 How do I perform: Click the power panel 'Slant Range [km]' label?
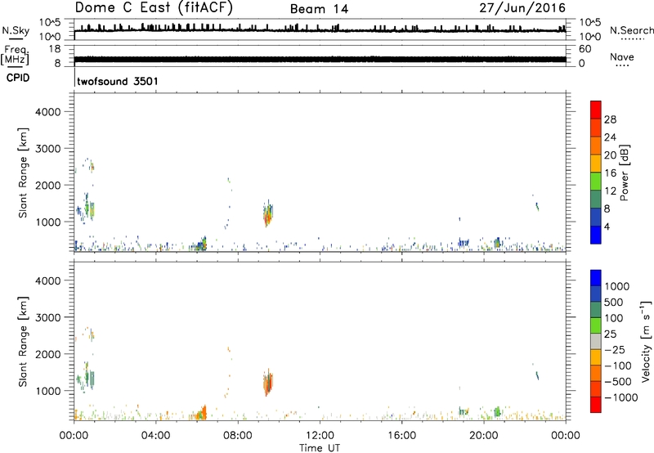pyautogui.click(x=23, y=173)
